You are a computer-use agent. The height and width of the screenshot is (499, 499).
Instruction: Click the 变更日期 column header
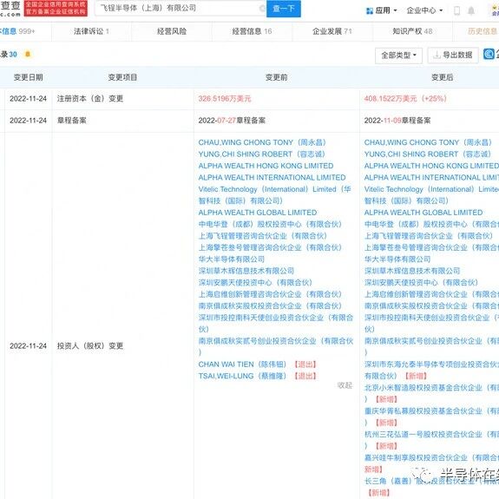(x=28, y=77)
